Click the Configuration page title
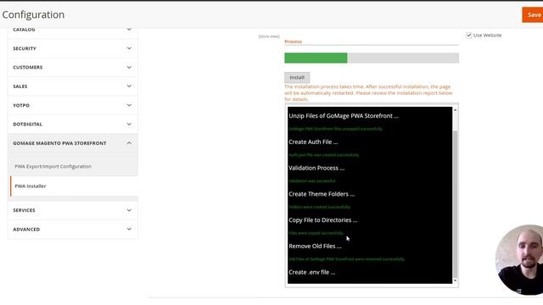Viewport: 543px width, 305px height. (33, 14)
